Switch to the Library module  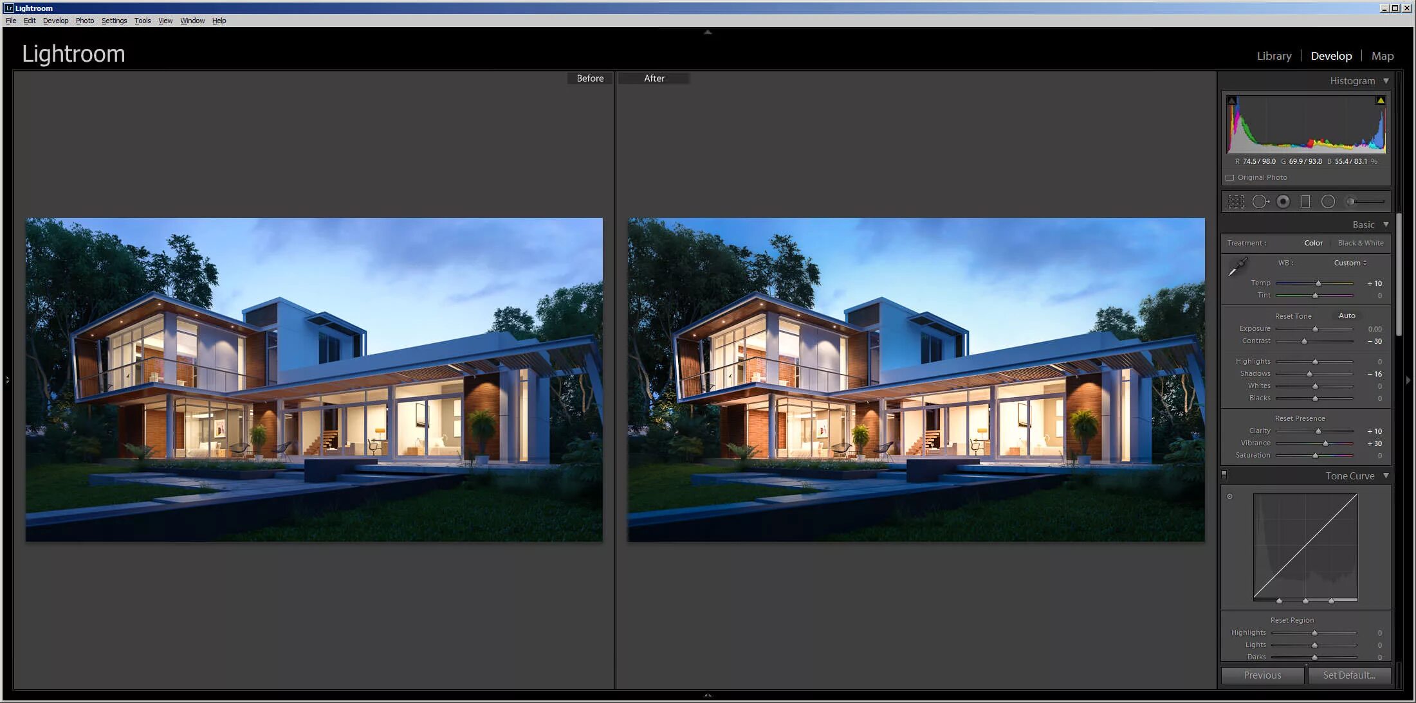(1274, 56)
